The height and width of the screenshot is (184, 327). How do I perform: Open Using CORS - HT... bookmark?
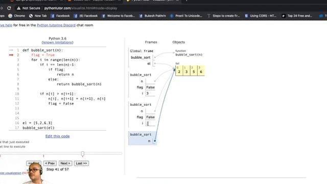(261, 16)
